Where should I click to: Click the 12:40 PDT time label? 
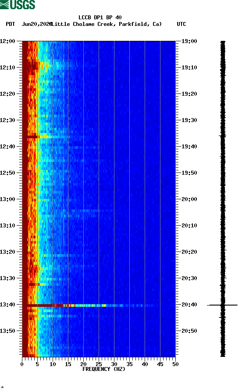click(x=7, y=146)
